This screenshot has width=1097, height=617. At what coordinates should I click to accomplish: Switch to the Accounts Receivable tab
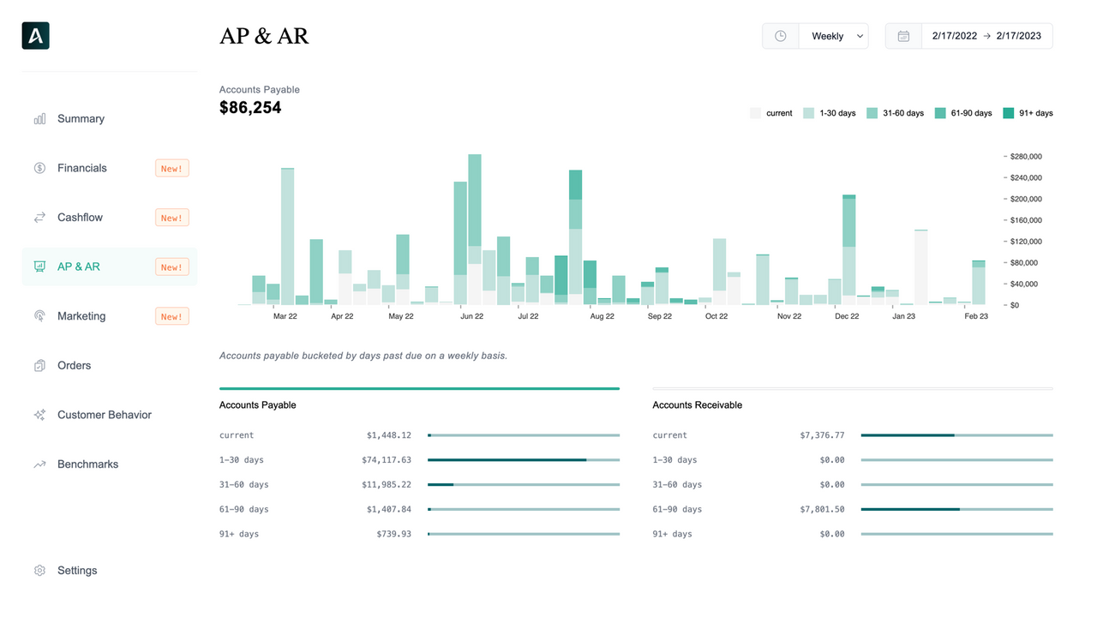853,404
